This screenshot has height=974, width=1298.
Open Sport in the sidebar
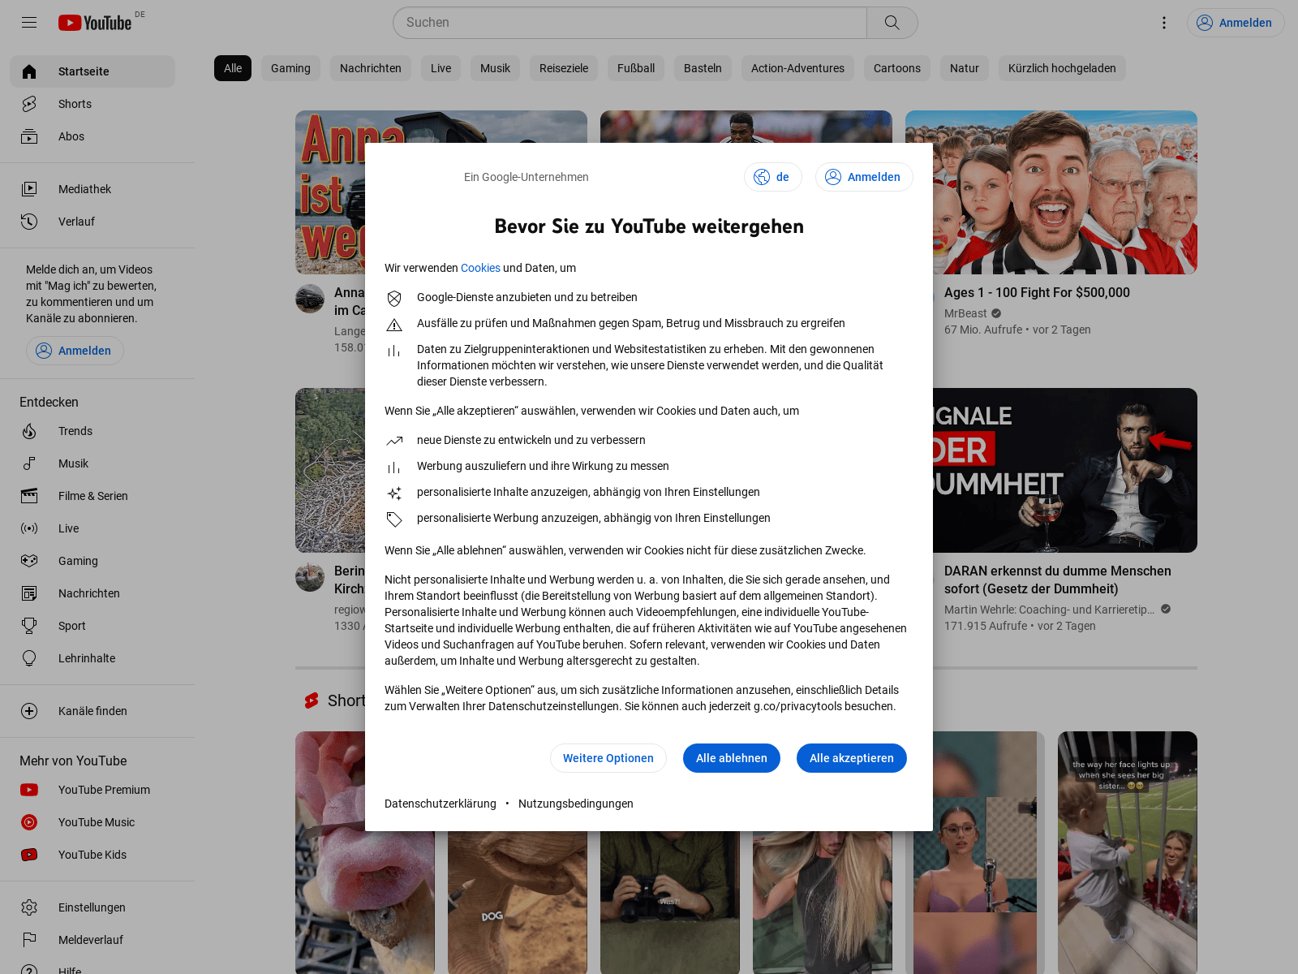click(92, 626)
